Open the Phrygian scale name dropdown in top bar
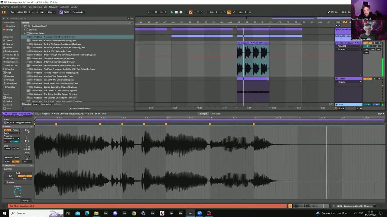387x217 pixels. 79,12
